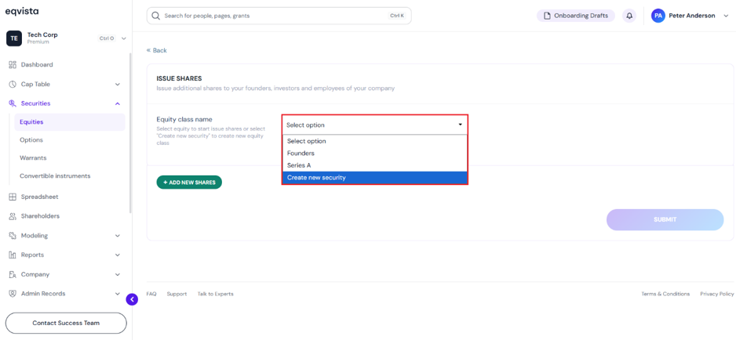Open Terms & Conditions link

[x=665, y=294]
